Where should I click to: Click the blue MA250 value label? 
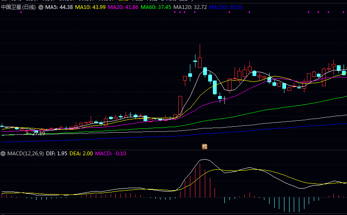pyautogui.click(x=226, y=8)
